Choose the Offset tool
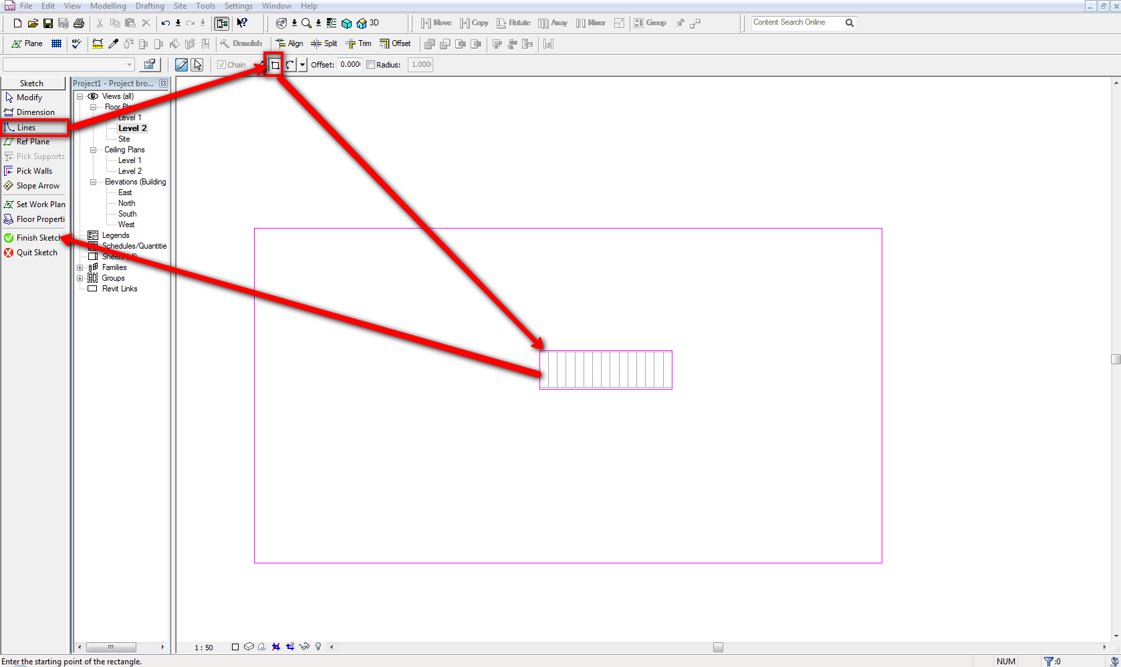This screenshot has width=1121, height=667. click(395, 44)
